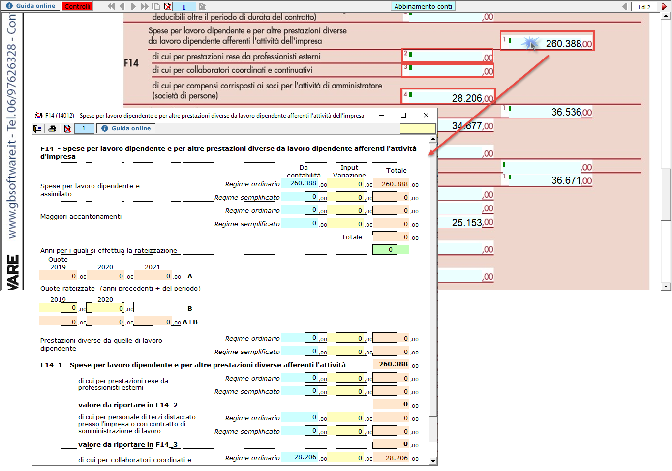Click the red X delete page icon in main toolbar
The image size is (672, 471).
tap(168, 6)
